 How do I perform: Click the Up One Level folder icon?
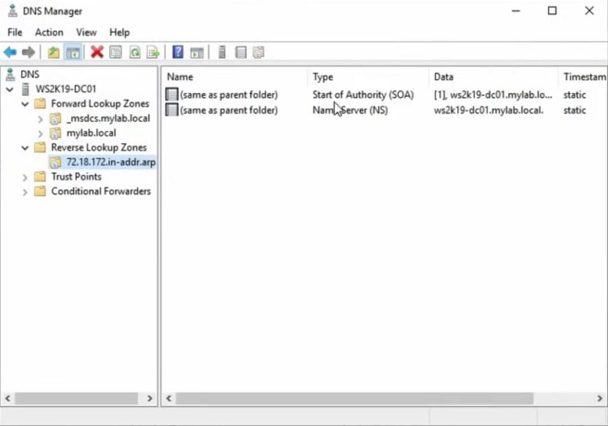coord(53,52)
